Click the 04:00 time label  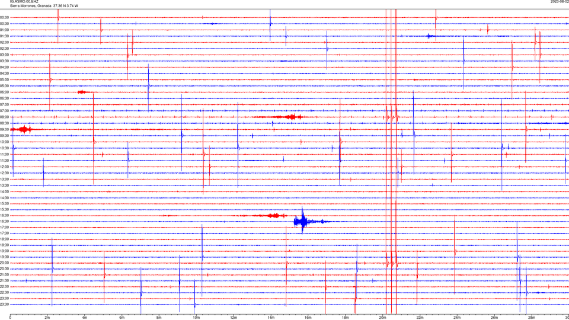click(x=4, y=67)
